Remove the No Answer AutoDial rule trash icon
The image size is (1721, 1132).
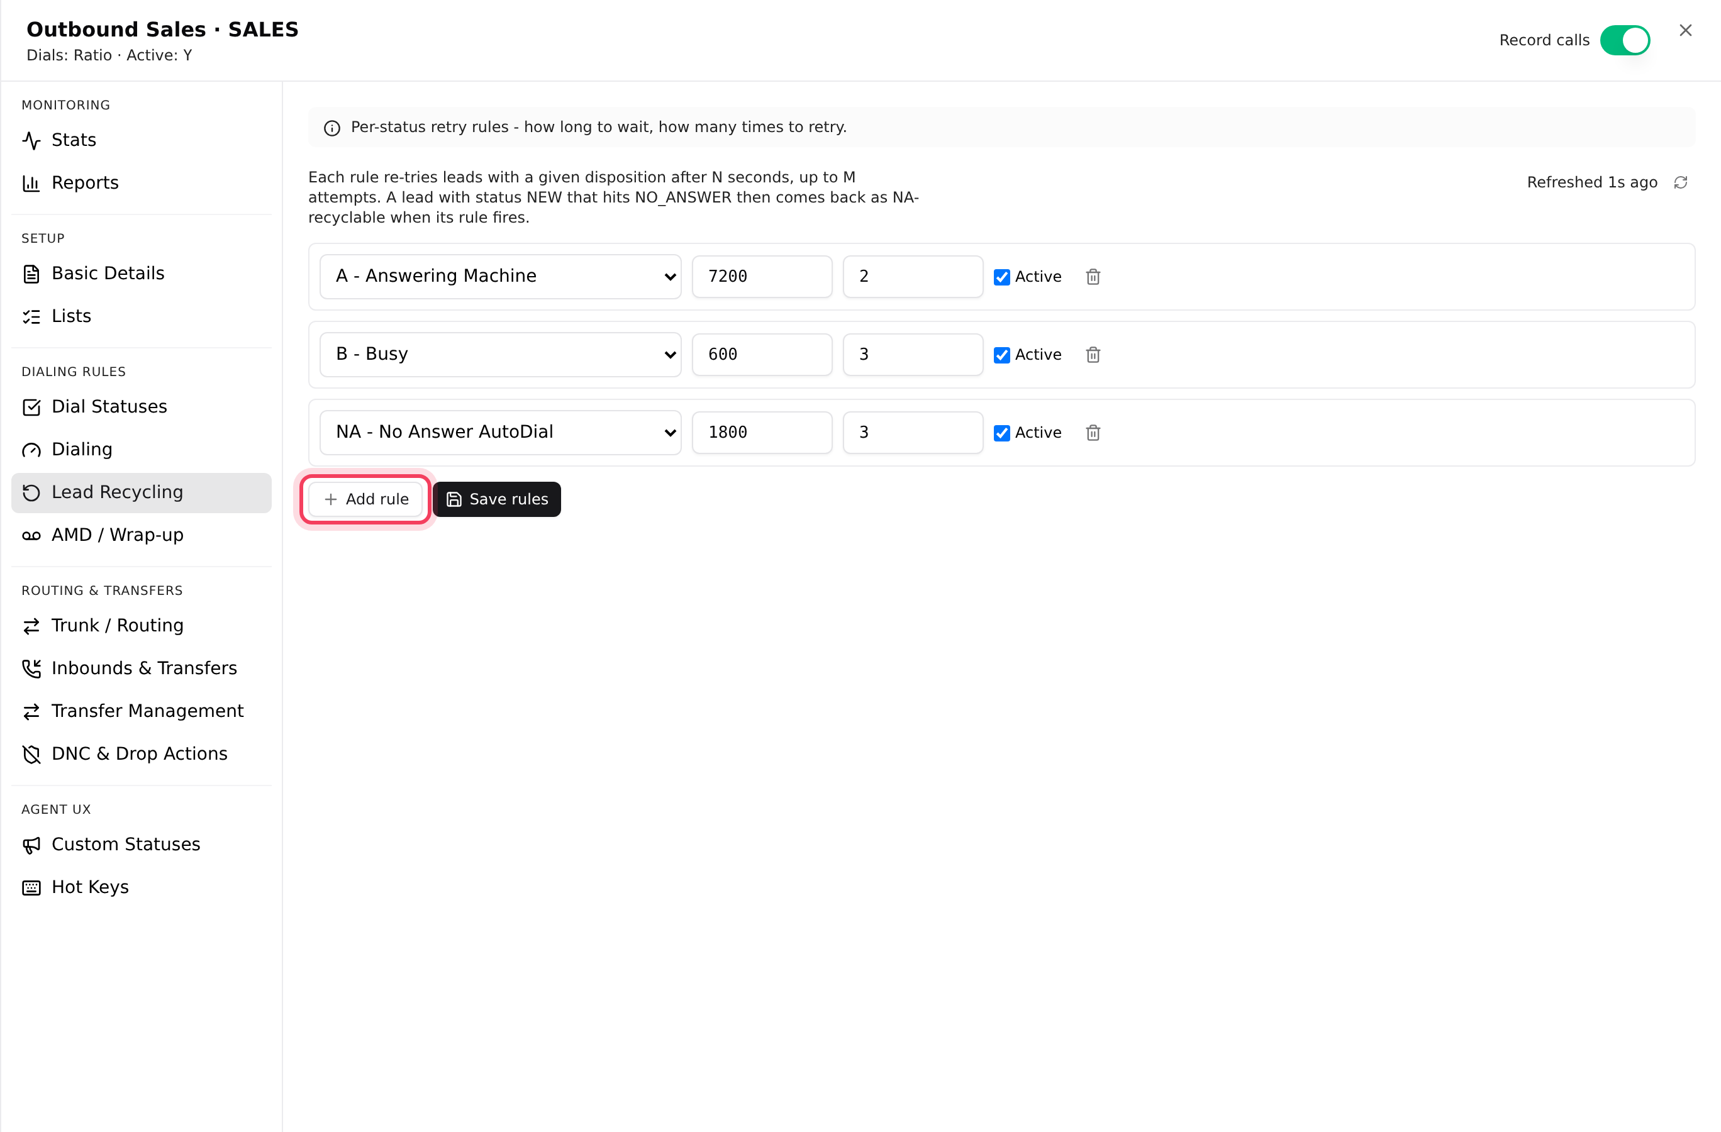pyautogui.click(x=1093, y=433)
